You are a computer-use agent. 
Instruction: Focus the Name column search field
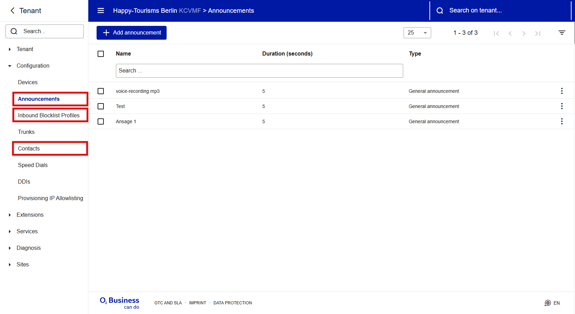259,71
